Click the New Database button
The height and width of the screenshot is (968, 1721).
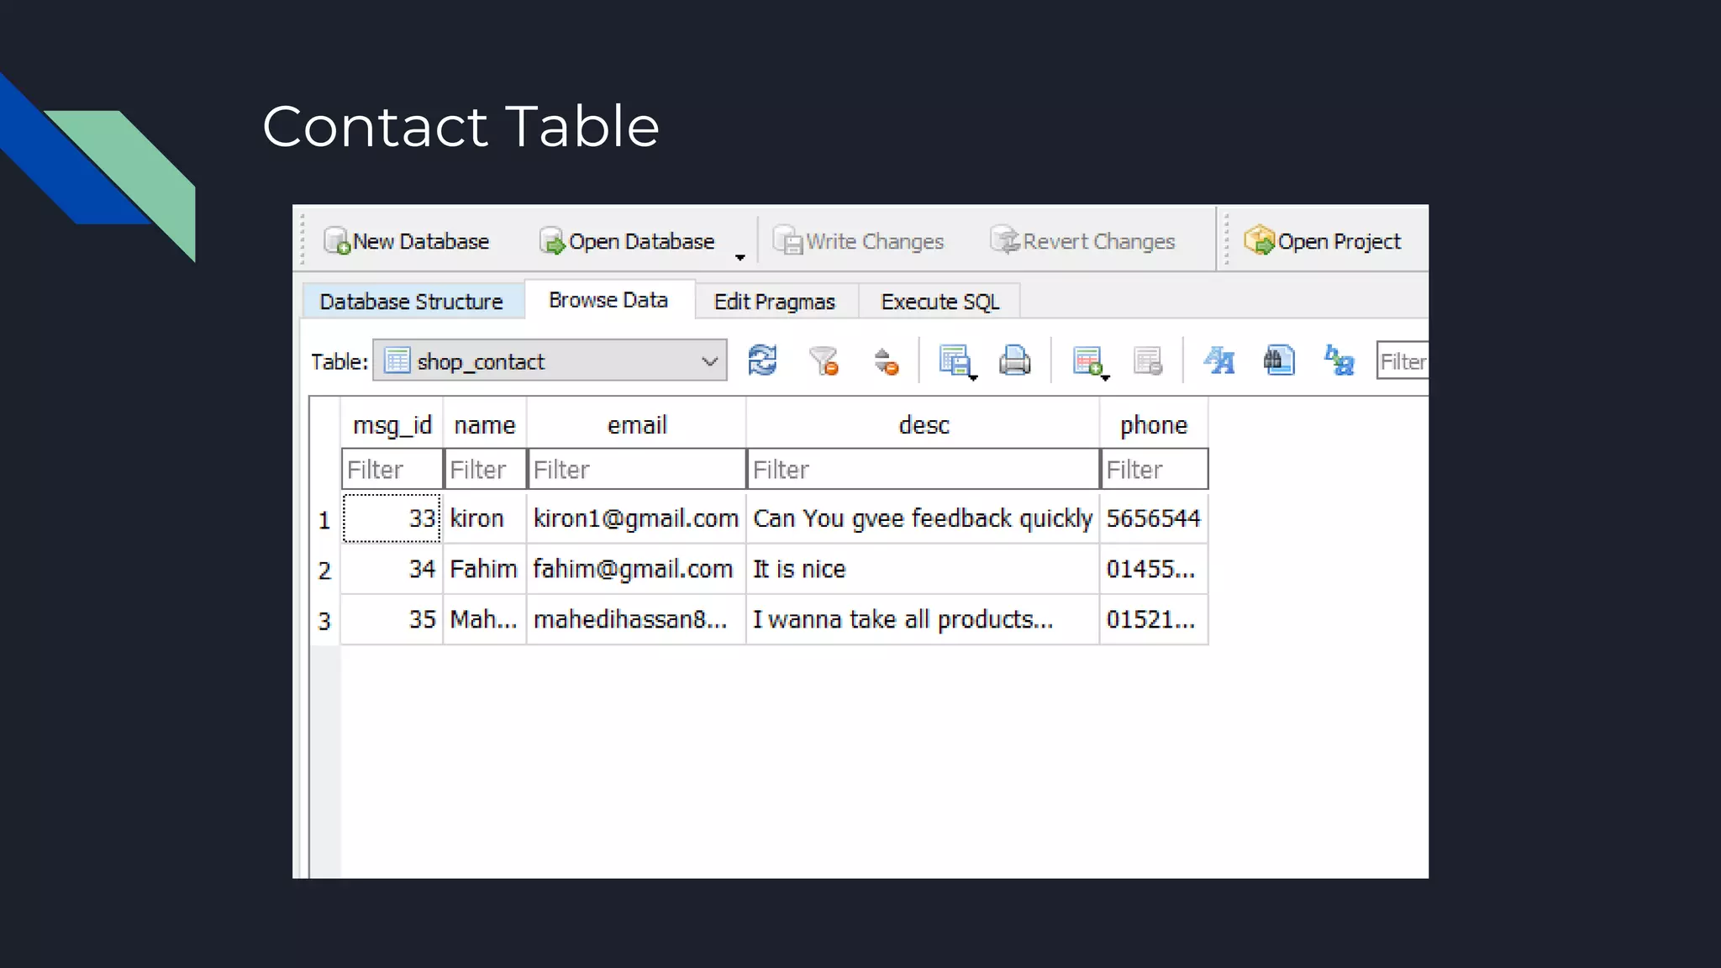pyautogui.click(x=407, y=242)
